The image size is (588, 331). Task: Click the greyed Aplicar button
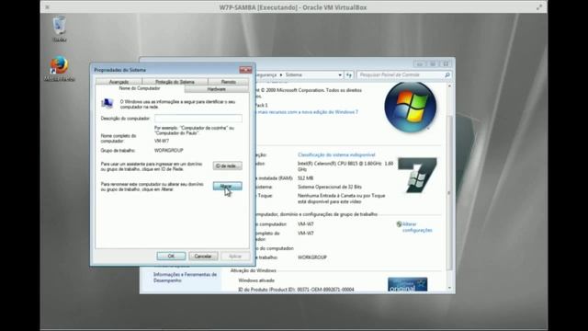click(235, 256)
